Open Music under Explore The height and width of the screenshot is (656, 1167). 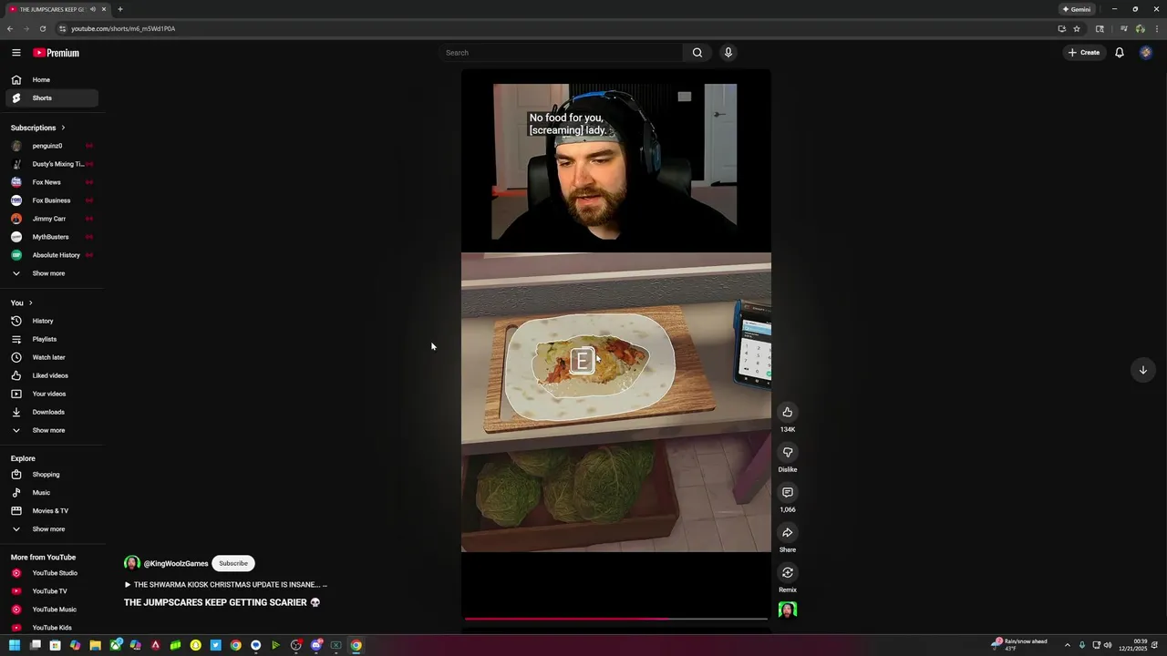coord(52,493)
